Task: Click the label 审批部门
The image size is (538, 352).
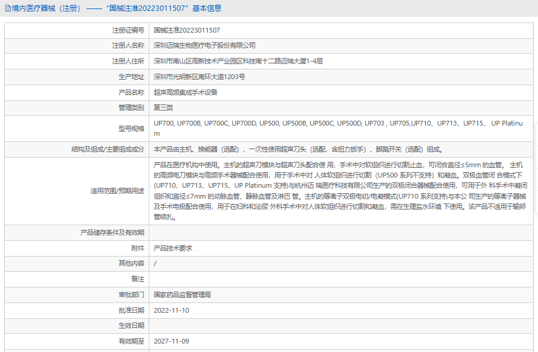Action: (131, 295)
